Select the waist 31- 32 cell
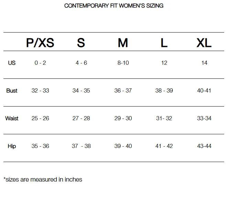229x198 pixels. tap(164, 118)
